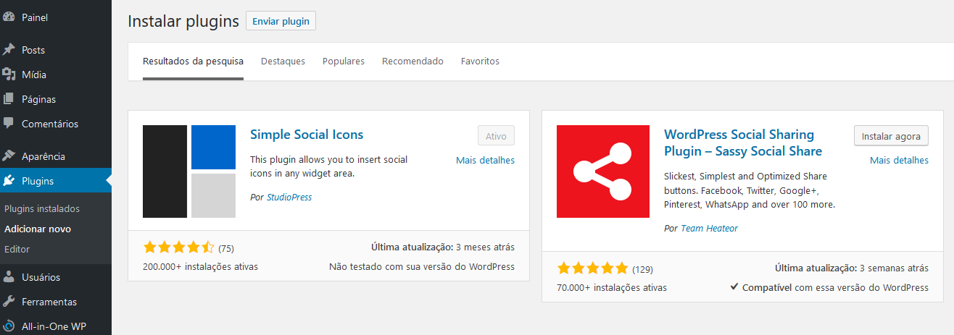954x335 pixels.
Task: Open Plugins instalados submenu link
Action: click(x=42, y=208)
